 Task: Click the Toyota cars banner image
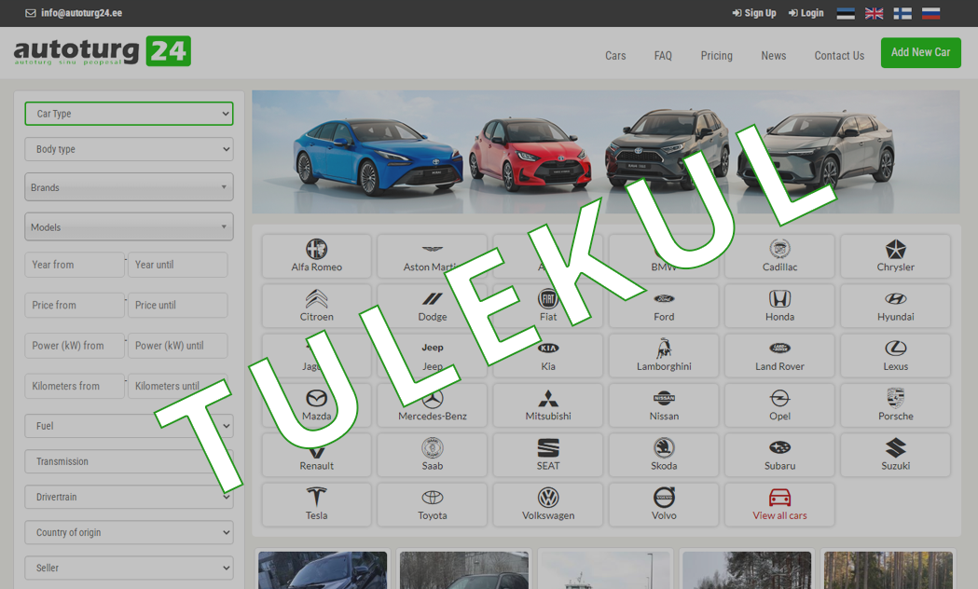click(x=606, y=152)
